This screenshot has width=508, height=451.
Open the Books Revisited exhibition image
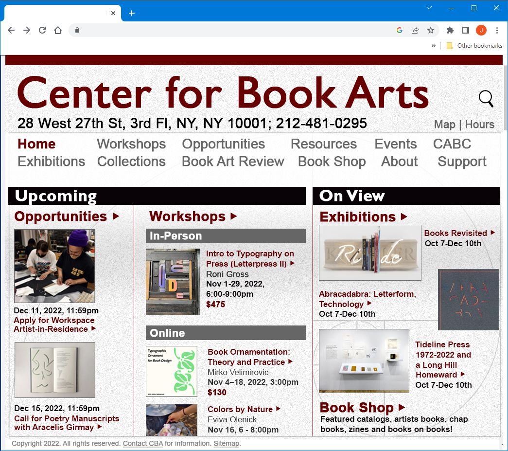tap(370, 253)
